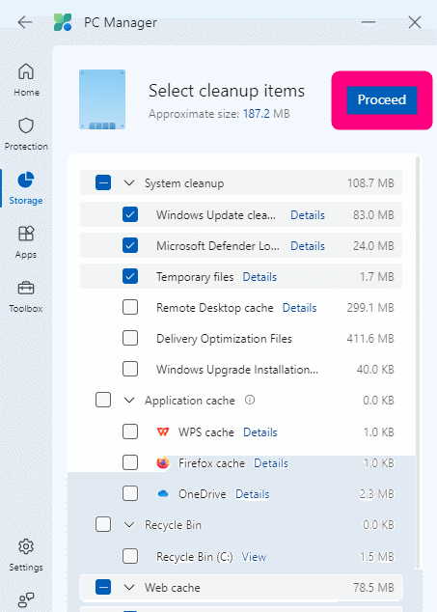437x612 pixels.
Task: Go back using the back arrow
Action: [x=25, y=22]
